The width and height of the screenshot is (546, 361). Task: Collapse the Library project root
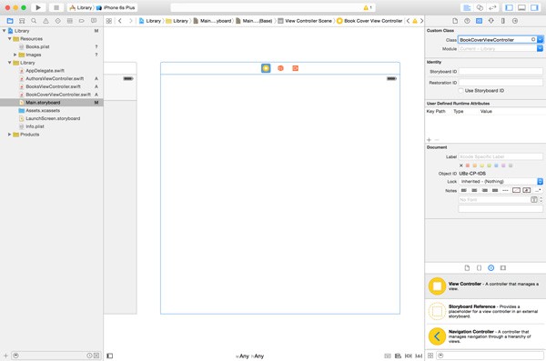tap(4, 31)
